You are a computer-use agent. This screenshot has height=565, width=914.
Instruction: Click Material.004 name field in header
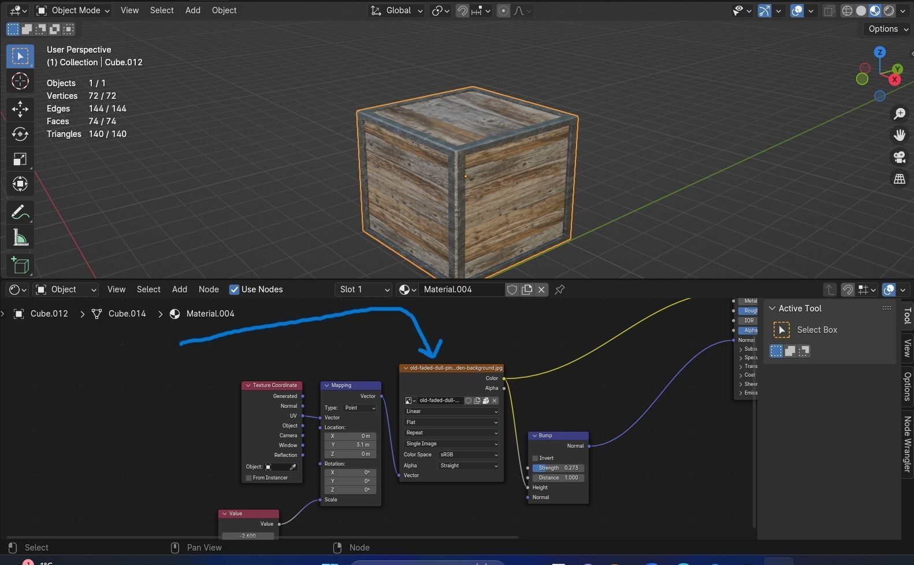coord(462,289)
